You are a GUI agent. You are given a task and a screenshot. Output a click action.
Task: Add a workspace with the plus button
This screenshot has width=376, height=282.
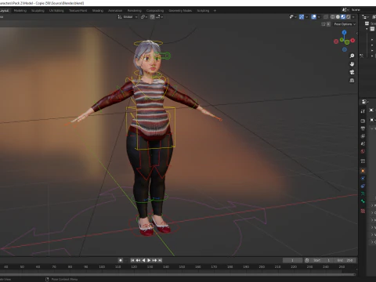pyautogui.click(x=215, y=11)
